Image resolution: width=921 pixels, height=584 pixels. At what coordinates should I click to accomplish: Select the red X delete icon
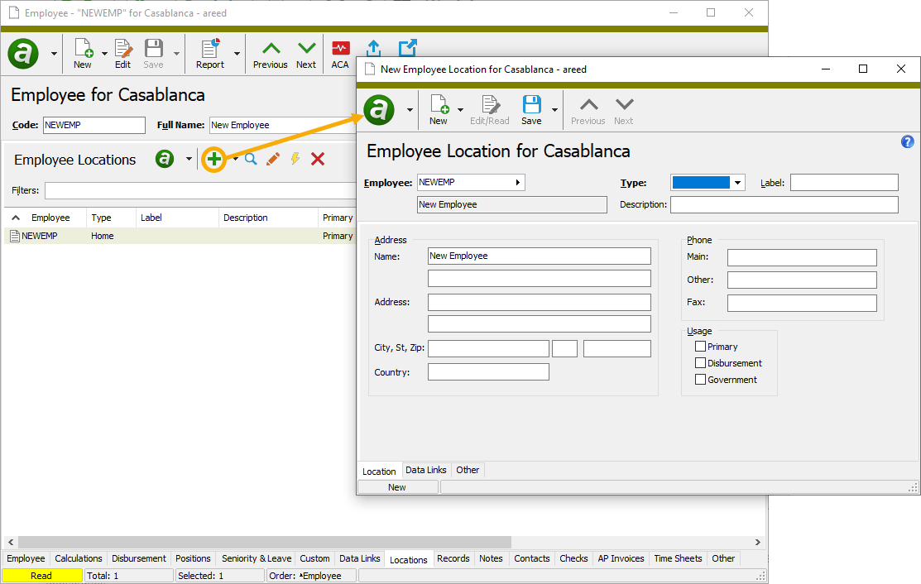[x=318, y=159]
